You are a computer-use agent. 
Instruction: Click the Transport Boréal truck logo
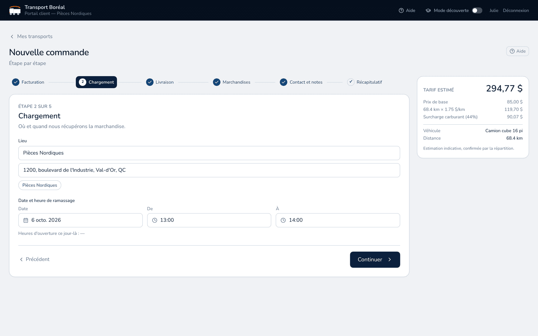[x=15, y=10]
